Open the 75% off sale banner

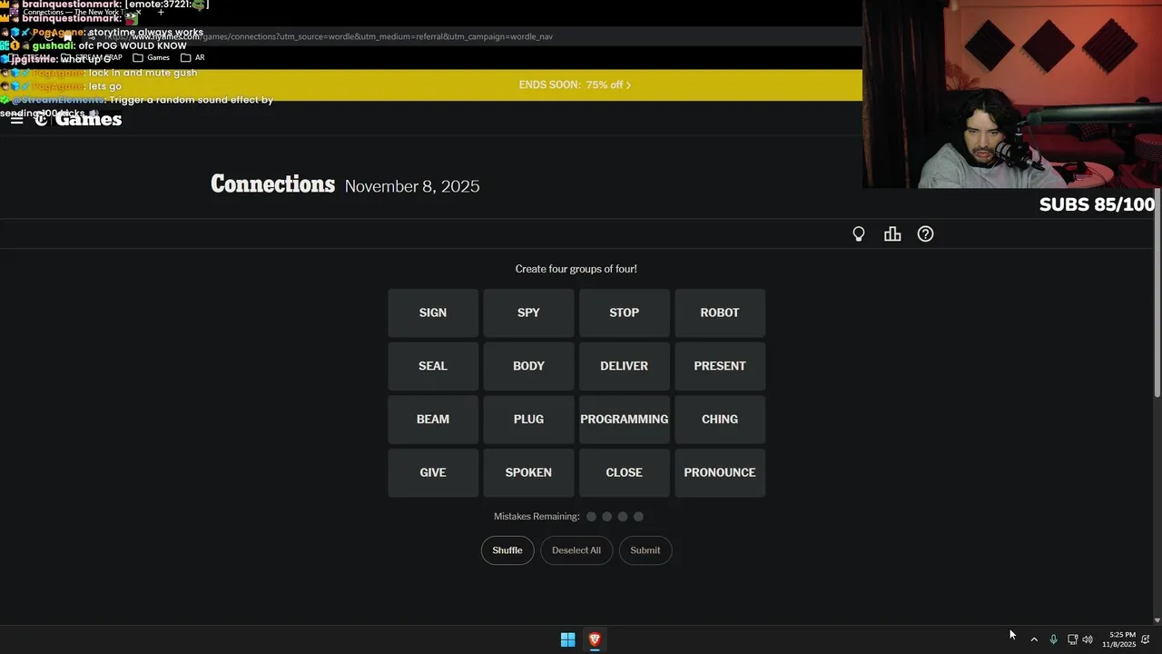(x=575, y=84)
